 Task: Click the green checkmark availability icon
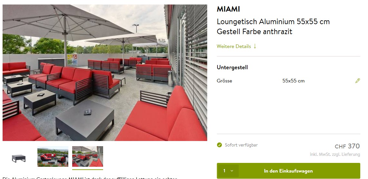point(219,145)
